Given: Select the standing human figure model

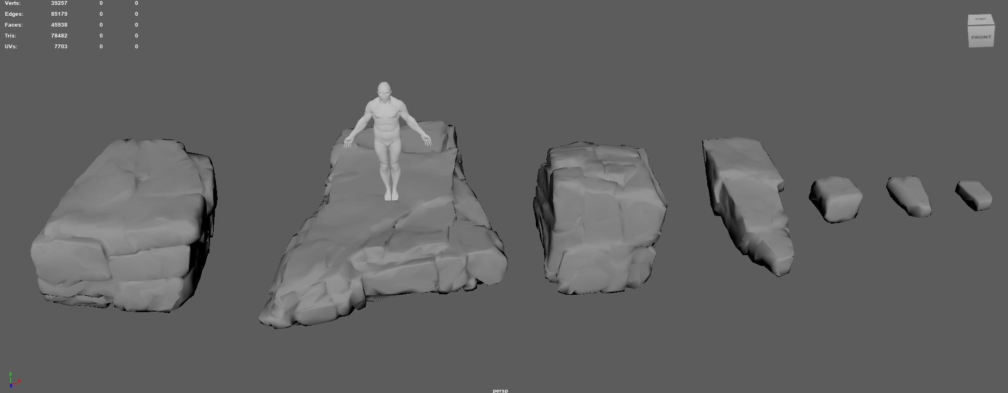Looking at the screenshot, I should [x=387, y=140].
